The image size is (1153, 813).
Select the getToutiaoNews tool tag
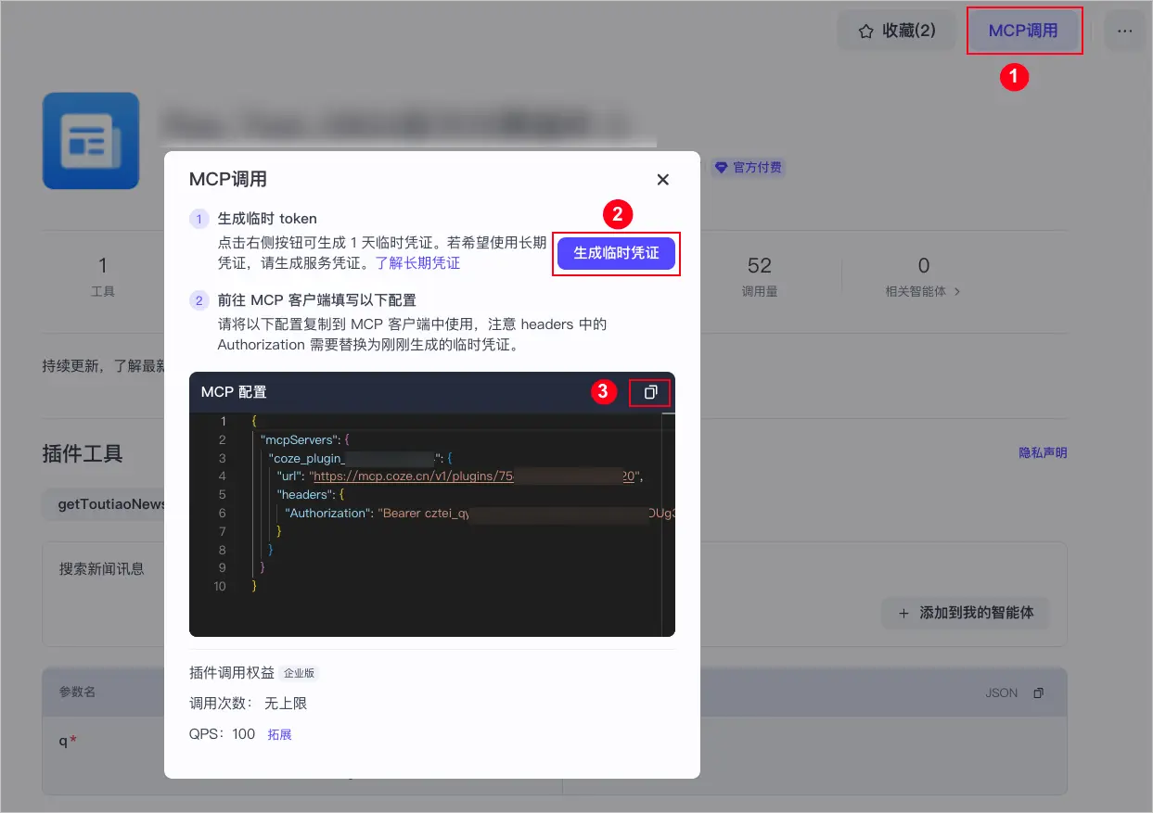[x=108, y=503]
